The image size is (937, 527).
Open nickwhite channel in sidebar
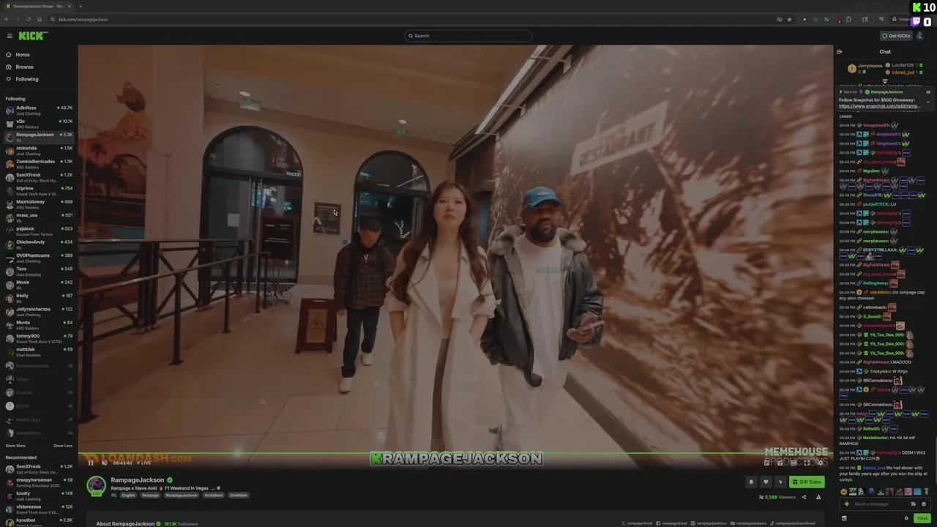click(39, 150)
